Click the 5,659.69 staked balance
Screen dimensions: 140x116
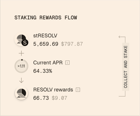pyautogui.click(x=46, y=44)
